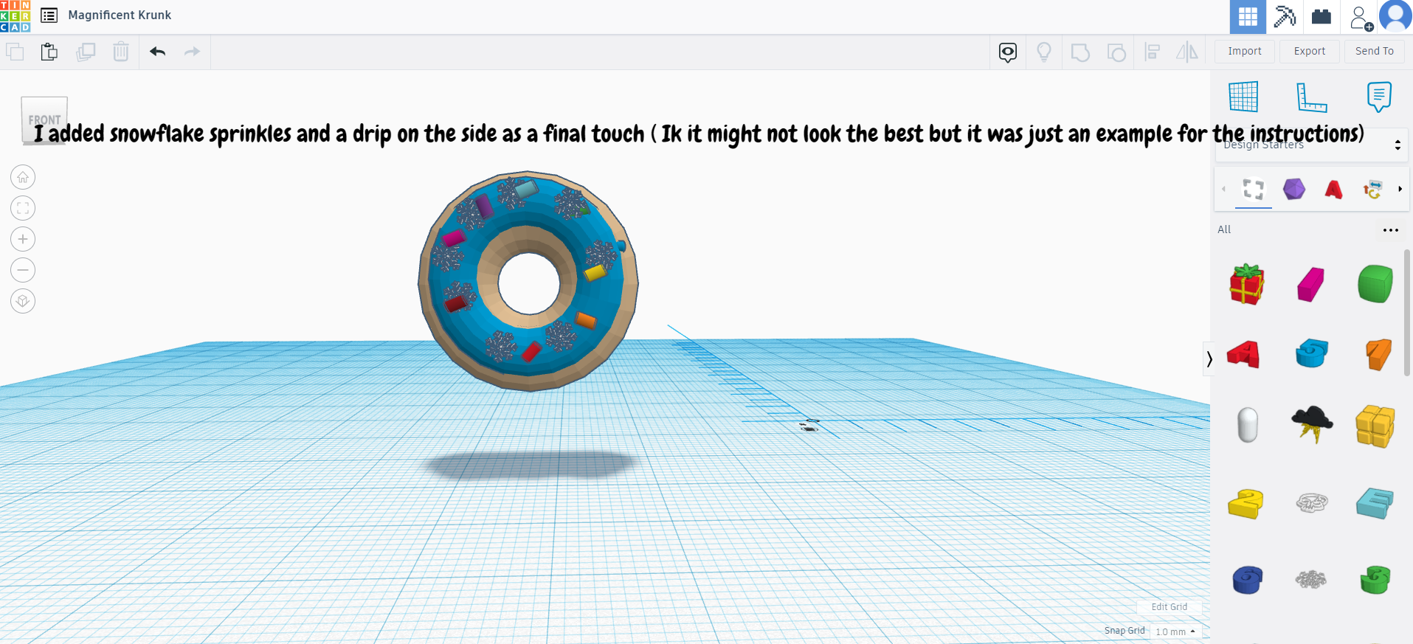The height and width of the screenshot is (644, 1413).
Task: Click the Import button
Action: click(x=1245, y=51)
